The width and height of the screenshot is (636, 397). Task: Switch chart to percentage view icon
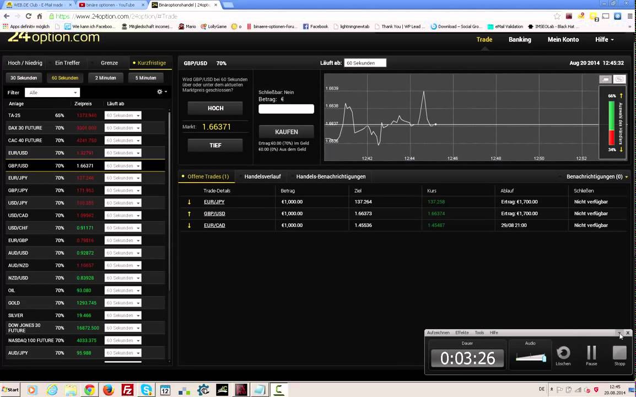point(619,79)
